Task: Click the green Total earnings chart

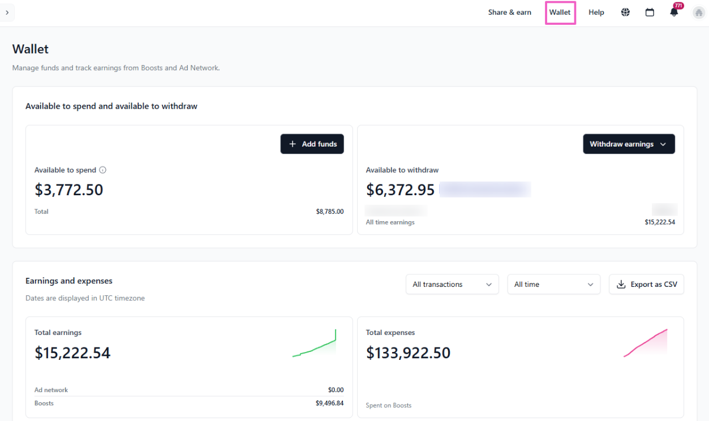Action: point(315,345)
